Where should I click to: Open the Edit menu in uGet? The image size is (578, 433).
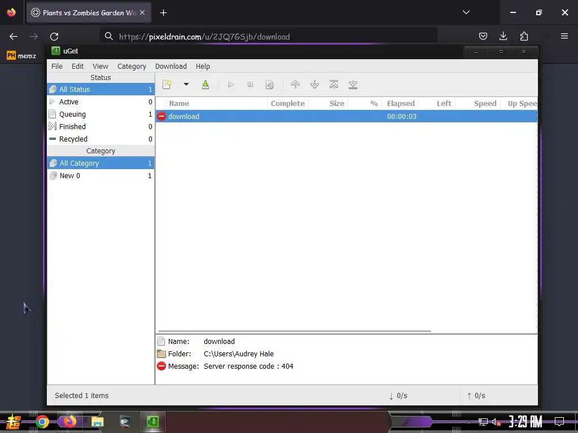pyautogui.click(x=77, y=67)
